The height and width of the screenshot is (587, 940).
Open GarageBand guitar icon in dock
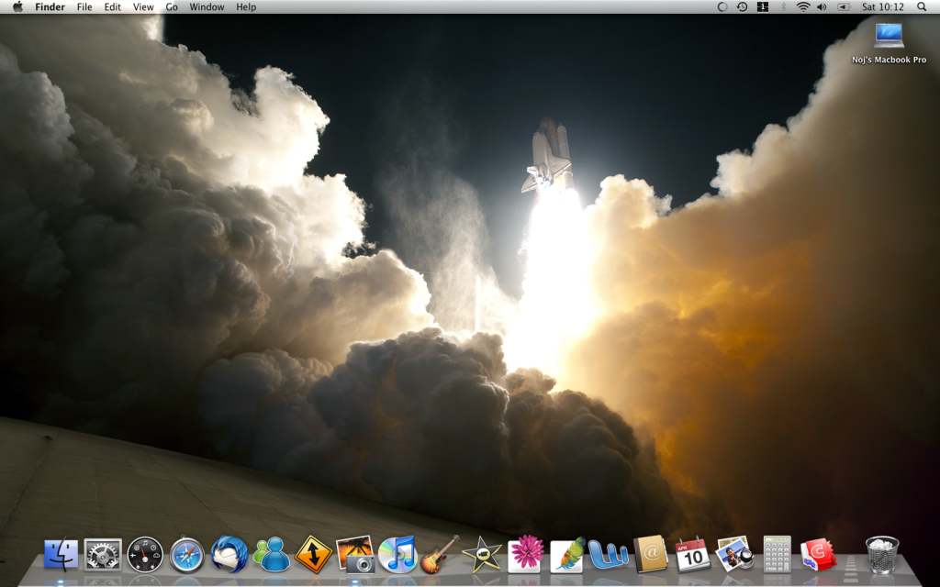tap(439, 555)
